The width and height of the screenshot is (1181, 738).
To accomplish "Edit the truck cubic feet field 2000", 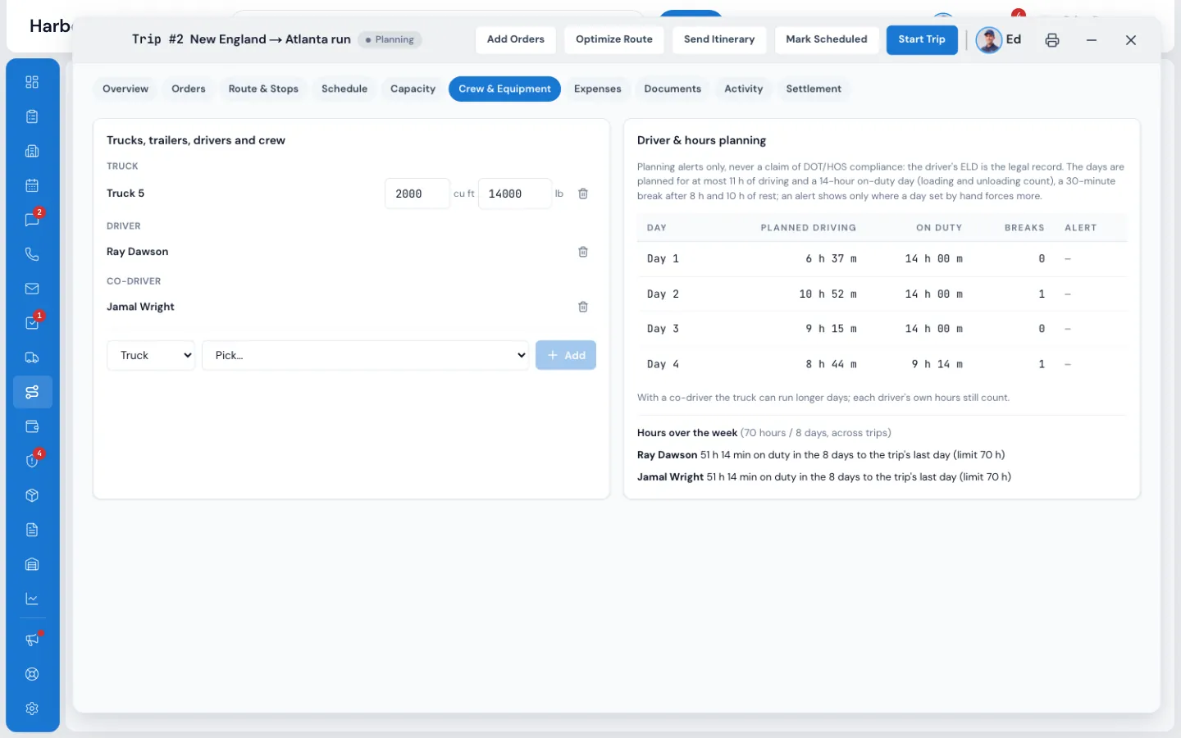I will [417, 194].
